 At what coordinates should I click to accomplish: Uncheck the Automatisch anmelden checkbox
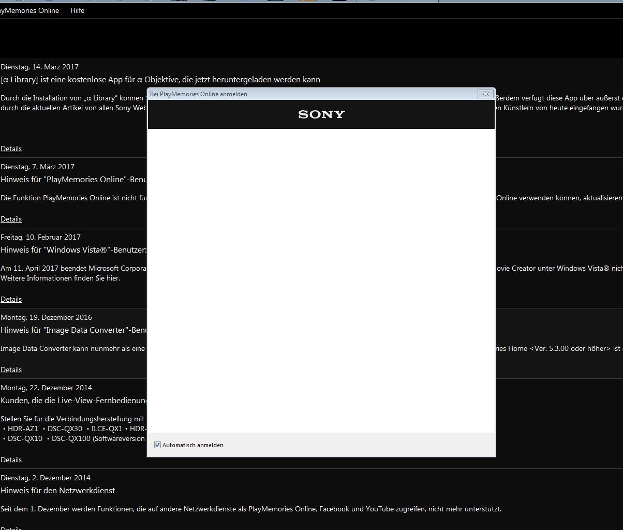158,445
